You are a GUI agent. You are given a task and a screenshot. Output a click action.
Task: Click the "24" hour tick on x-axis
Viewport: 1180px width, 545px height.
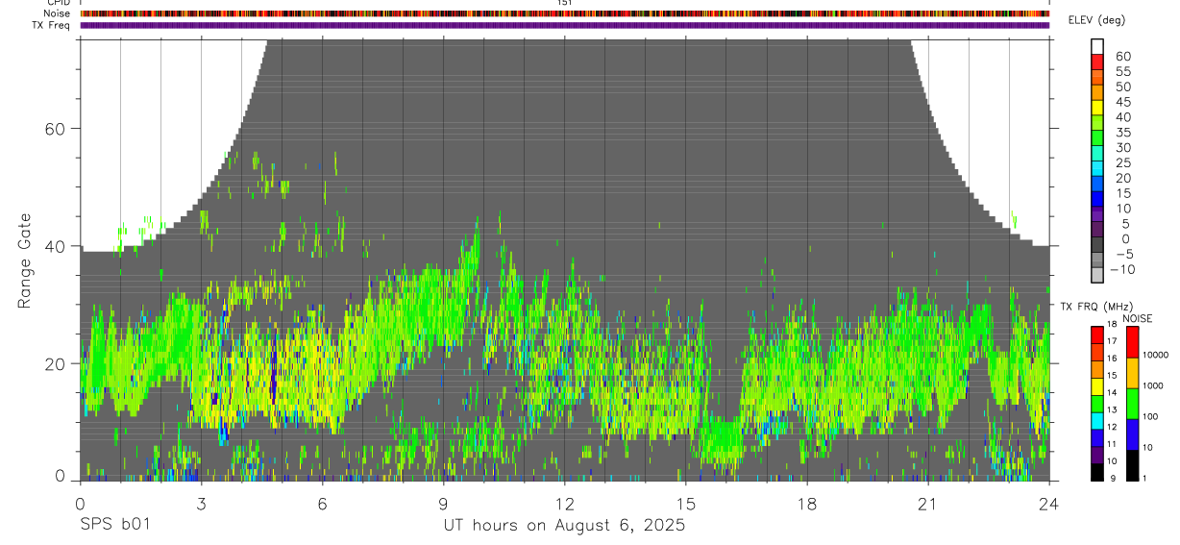point(1049,503)
